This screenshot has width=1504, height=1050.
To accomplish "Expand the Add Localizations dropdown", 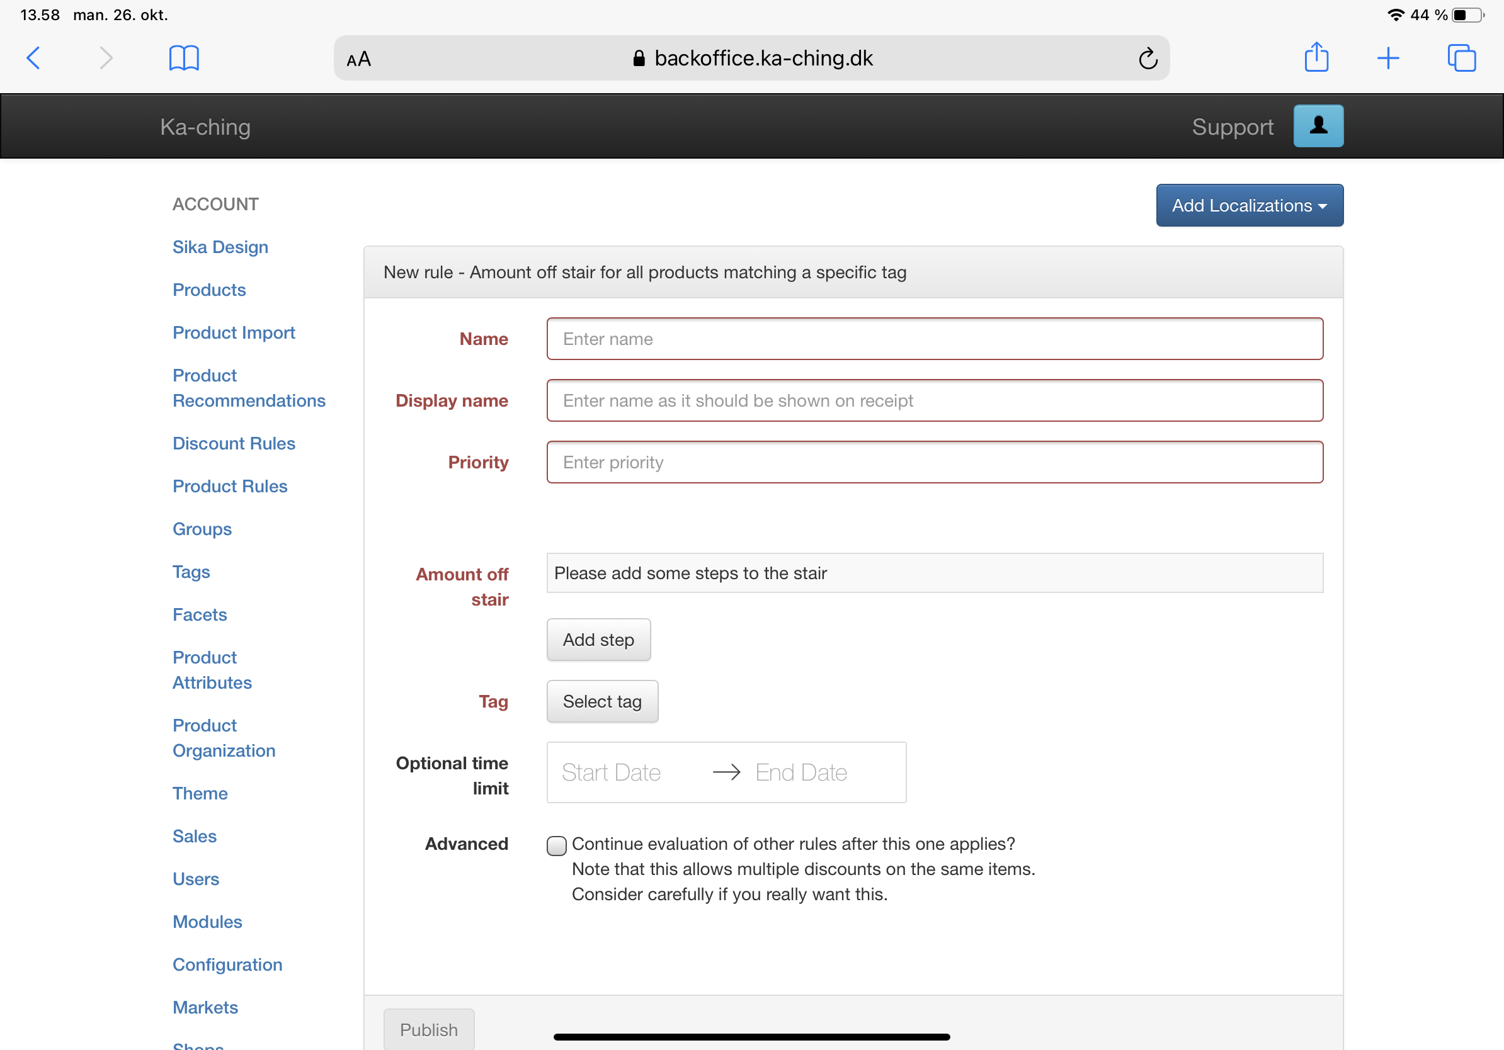I will [x=1249, y=206].
